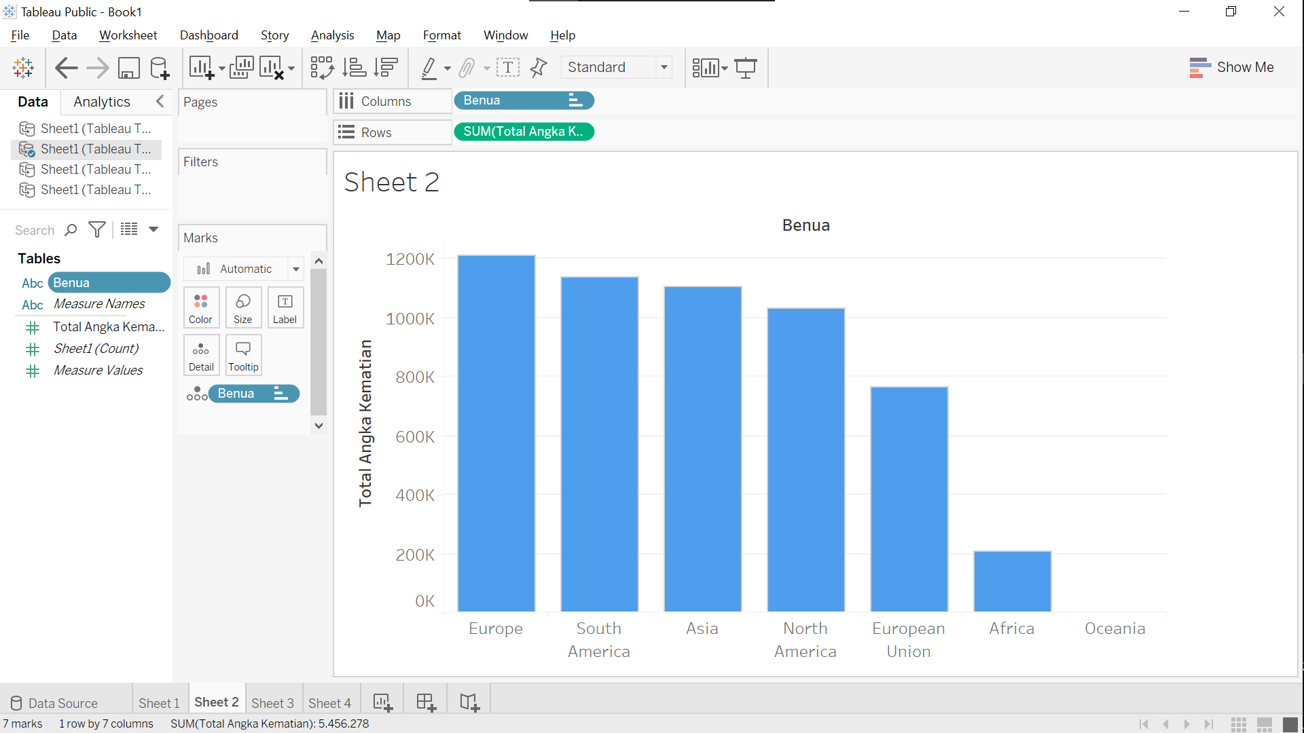
Task: Select the Total Angka Kema field
Action: (x=109, y=326)
